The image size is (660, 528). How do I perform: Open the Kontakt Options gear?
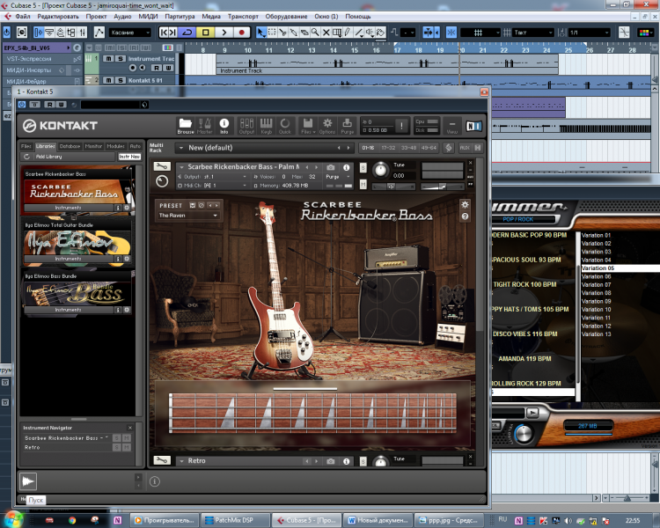pos(327,126)
